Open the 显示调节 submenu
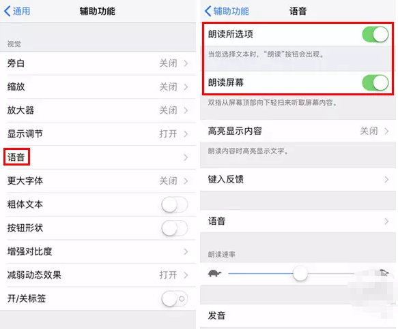Image resolution: width=398 pixels, height=329 pixels. click(x=98, y=134)
